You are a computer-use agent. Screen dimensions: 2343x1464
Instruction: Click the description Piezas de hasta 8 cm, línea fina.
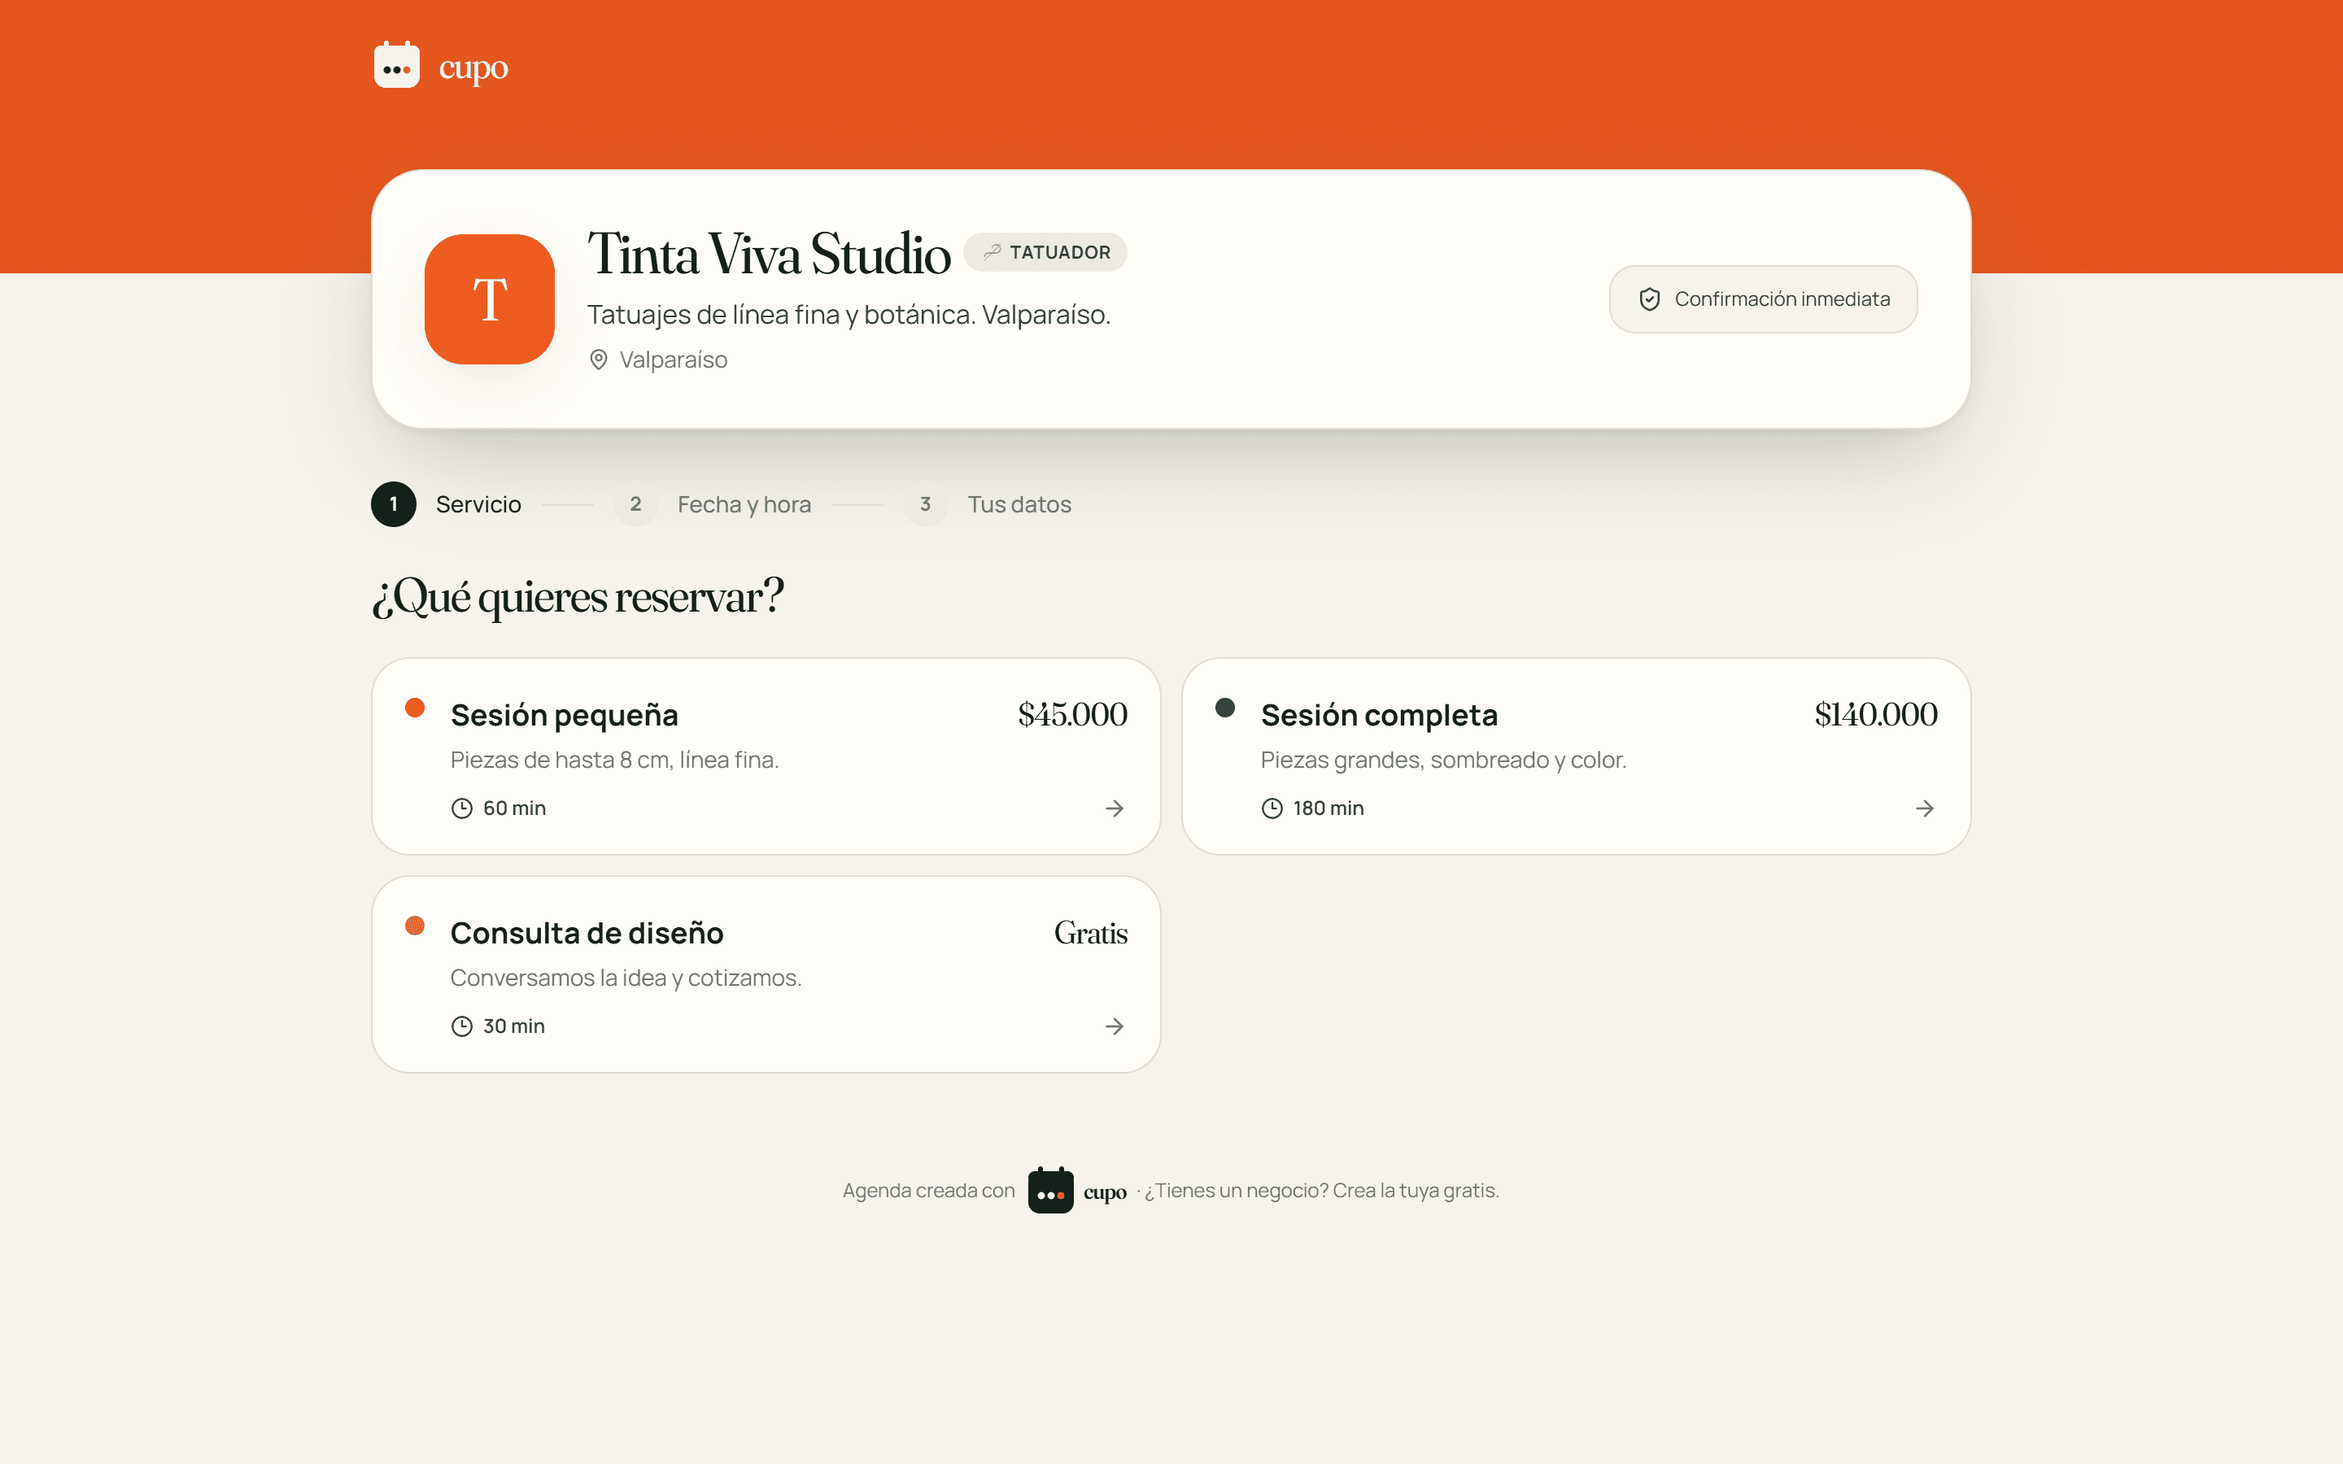615,760
